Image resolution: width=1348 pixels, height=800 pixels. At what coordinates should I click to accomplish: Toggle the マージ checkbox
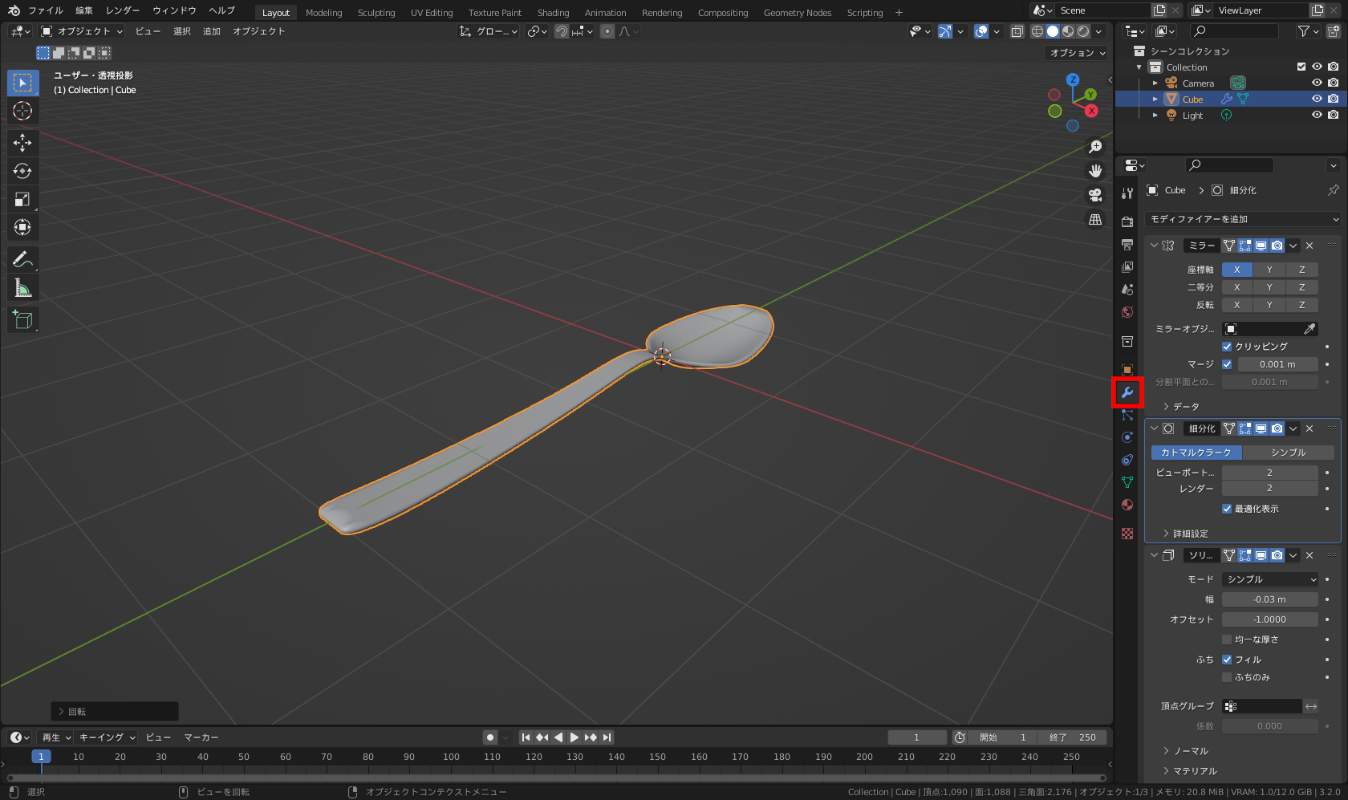point(1227,364)
